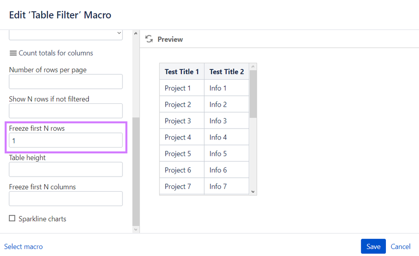Focus the Show N rows if not filtered field
The height and width of the screenshot is (256, 419).
click(x=66, y=111)
